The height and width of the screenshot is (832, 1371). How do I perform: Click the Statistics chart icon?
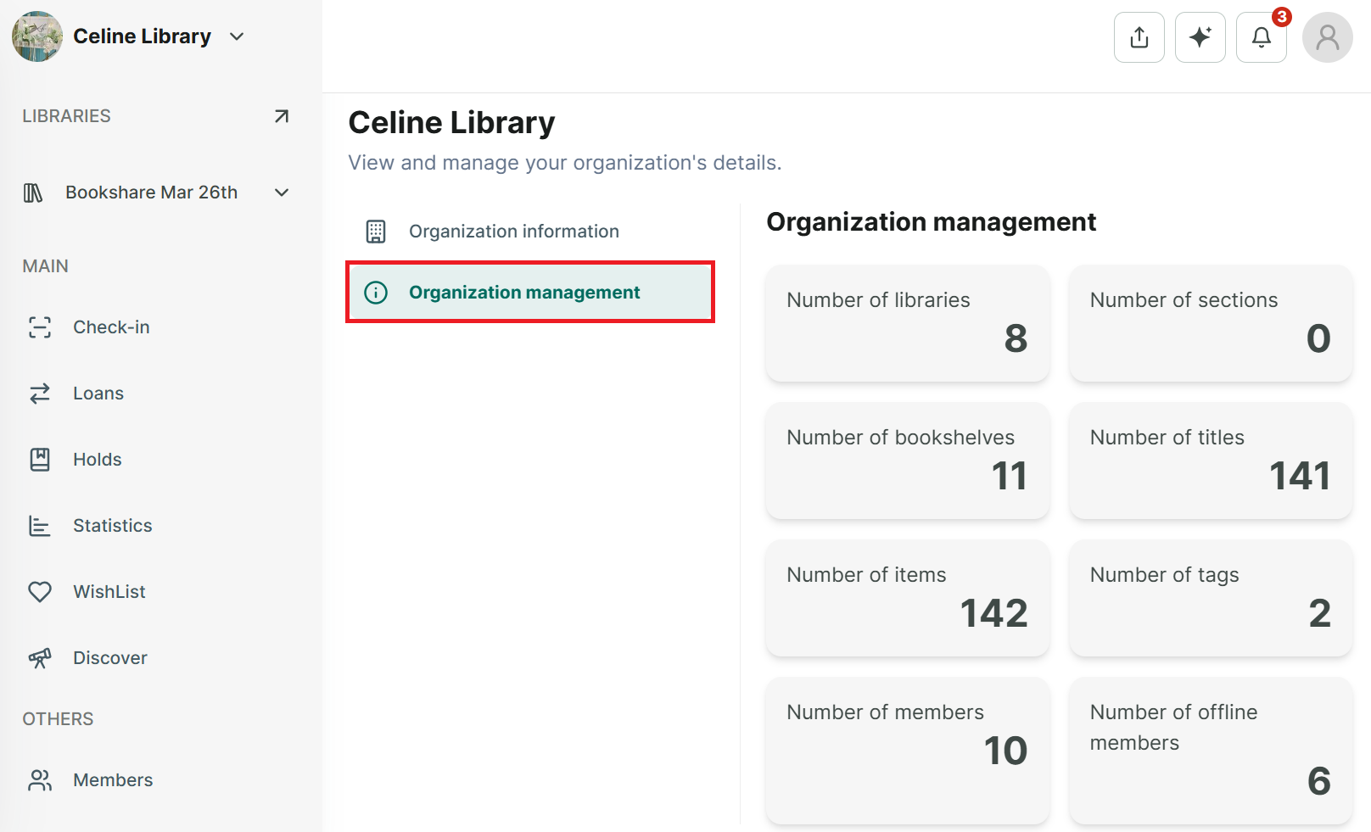tap(40, 526)
